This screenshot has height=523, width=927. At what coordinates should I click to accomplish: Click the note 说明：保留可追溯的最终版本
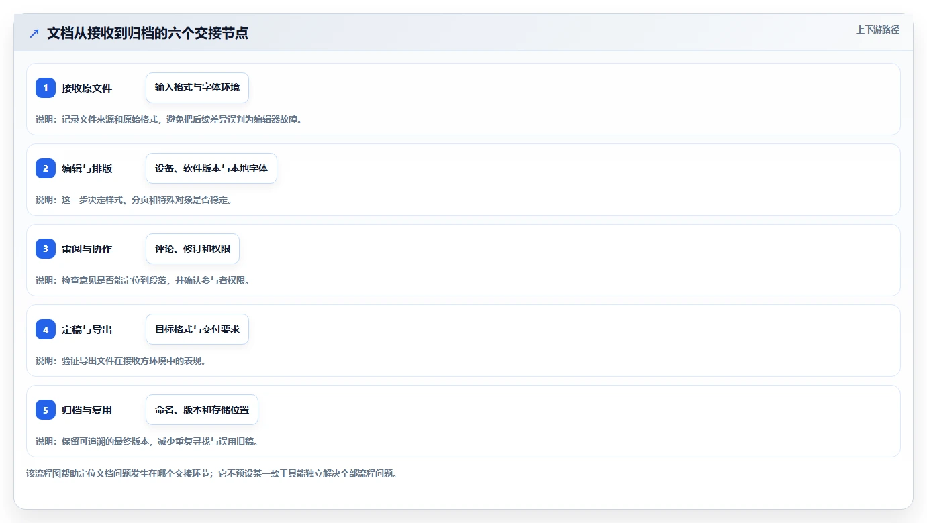(x=147, y=441)
